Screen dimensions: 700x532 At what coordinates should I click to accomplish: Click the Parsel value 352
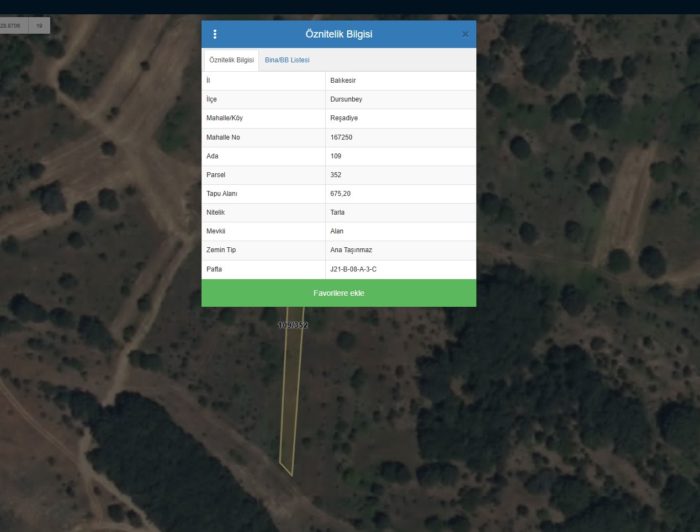(x=336, y=175)
